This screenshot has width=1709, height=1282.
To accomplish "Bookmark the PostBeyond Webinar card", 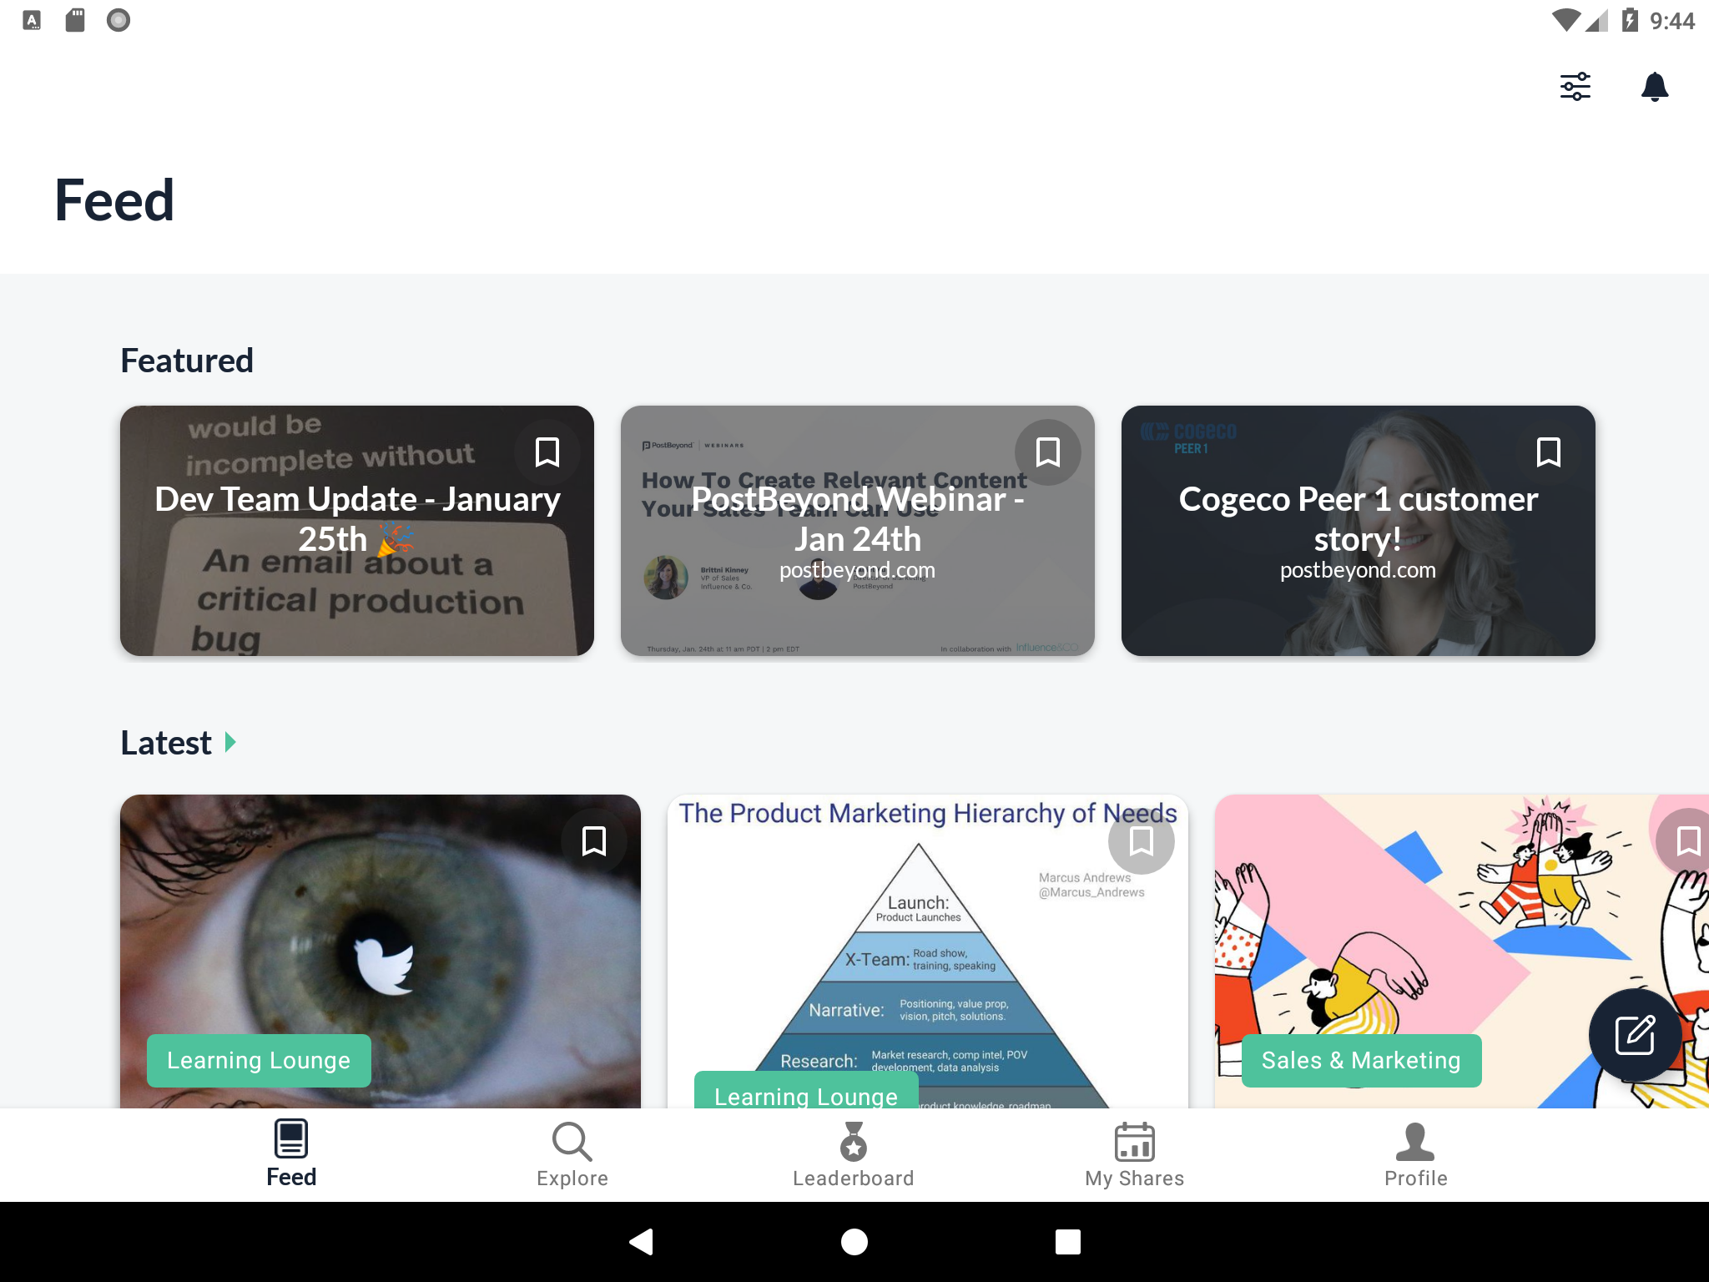I will tap(1048, 452).
